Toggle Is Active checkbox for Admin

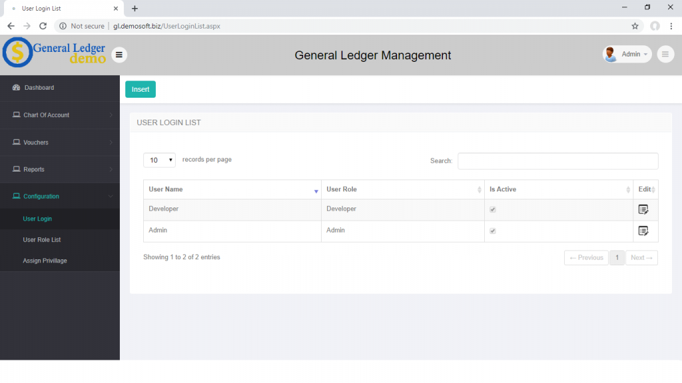(493, 231)
